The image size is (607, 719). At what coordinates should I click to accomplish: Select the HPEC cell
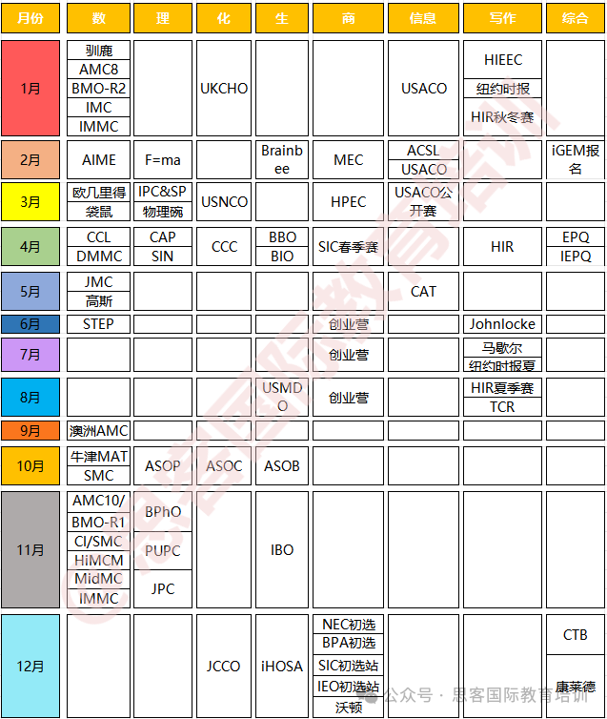coord(348,202)
